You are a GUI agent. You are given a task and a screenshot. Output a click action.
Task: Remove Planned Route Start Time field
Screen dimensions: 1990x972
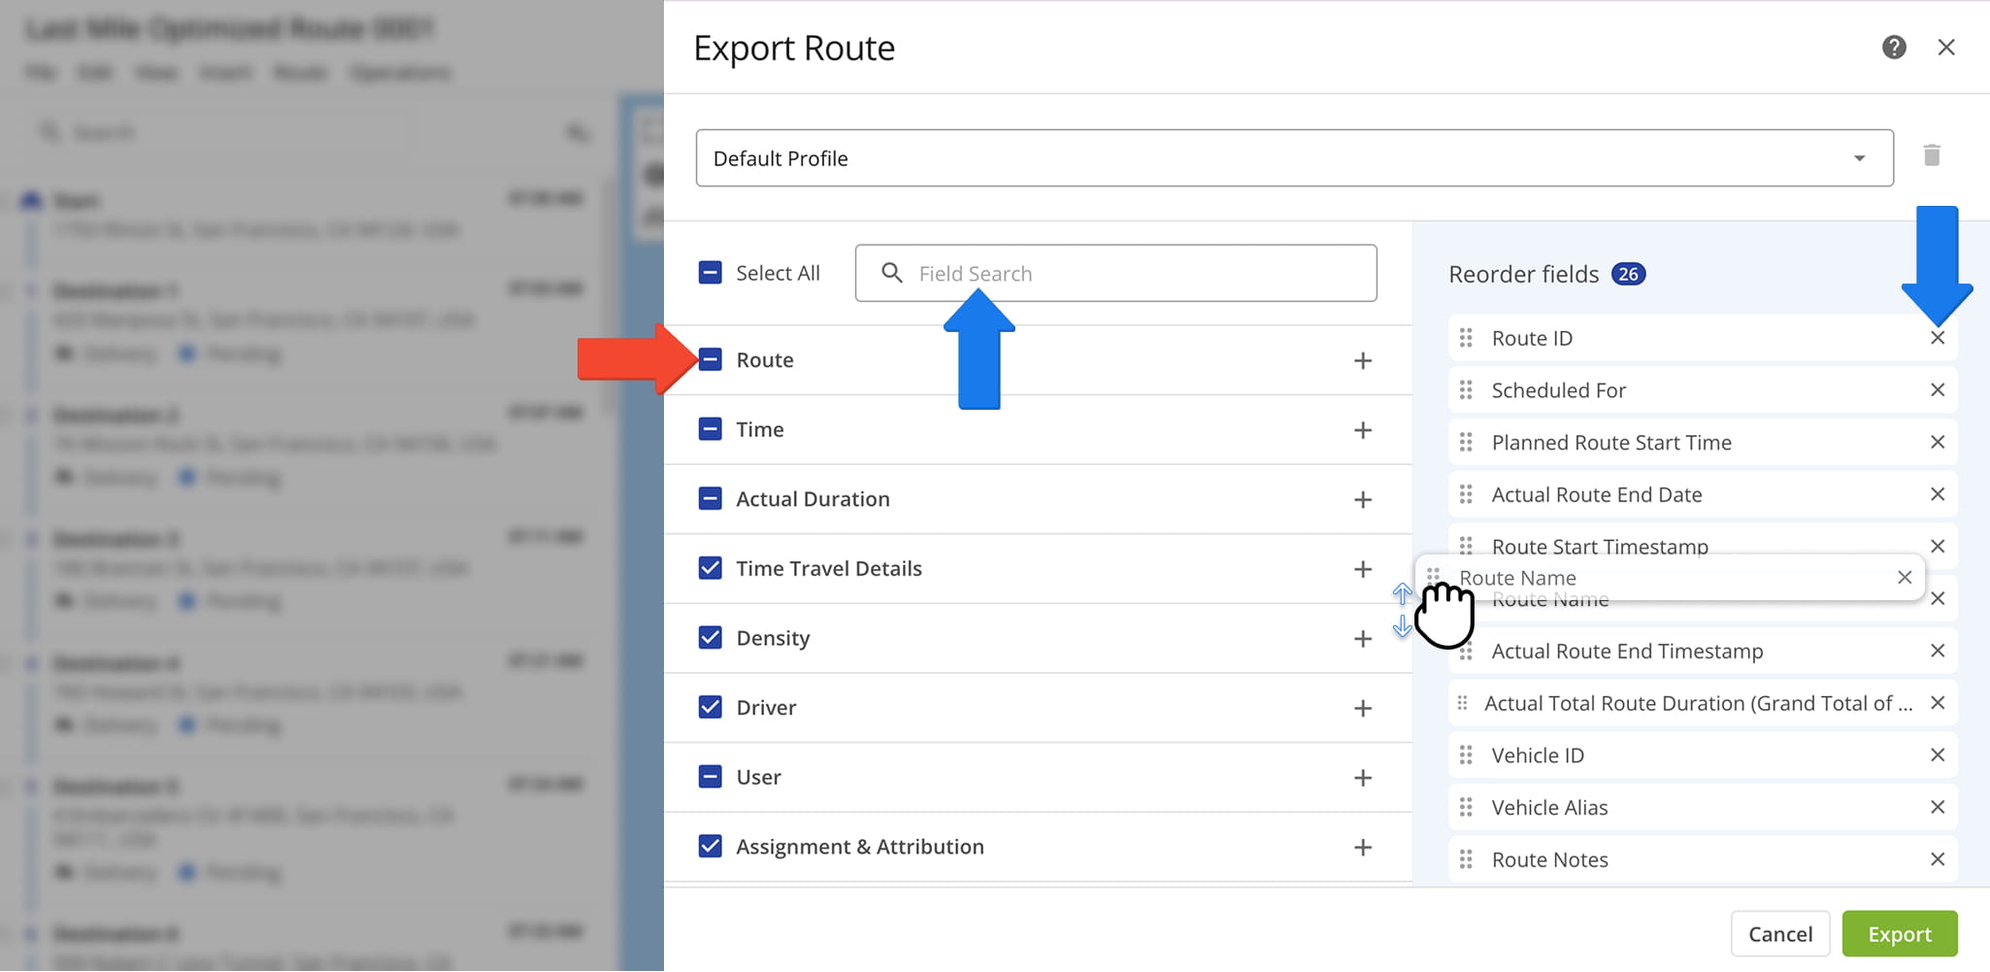[x=1937, y=443]
